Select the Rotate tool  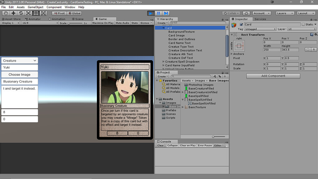20,13
